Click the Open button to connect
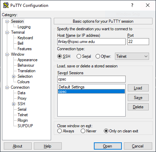The image size is (156, 152). click(108, 146)
